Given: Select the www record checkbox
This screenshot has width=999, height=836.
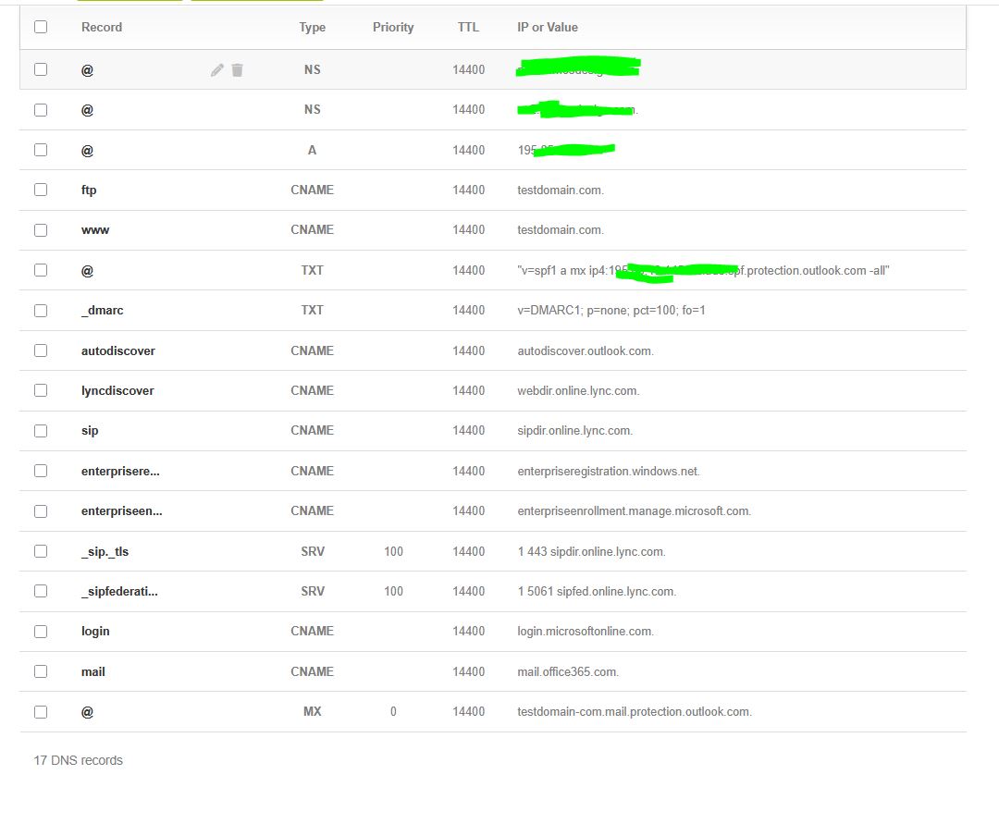Looking at the screenshot, I should 41,229.
